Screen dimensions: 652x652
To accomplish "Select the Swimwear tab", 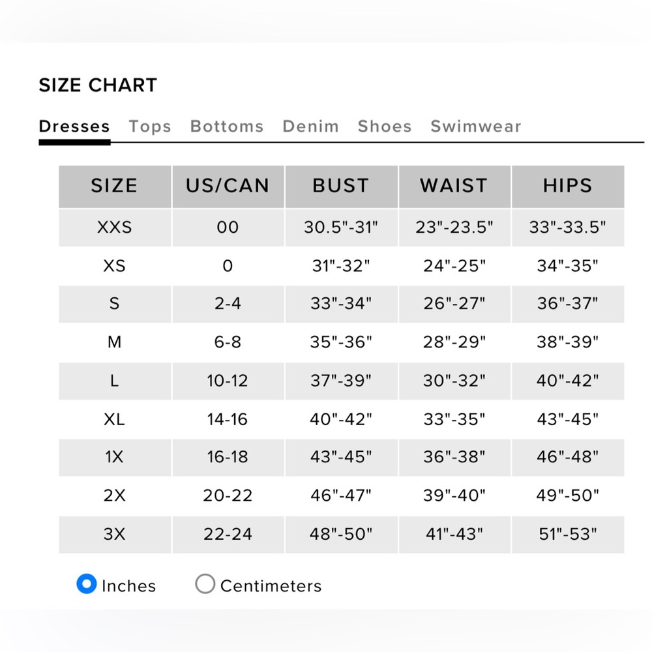I will click(476, 126).
